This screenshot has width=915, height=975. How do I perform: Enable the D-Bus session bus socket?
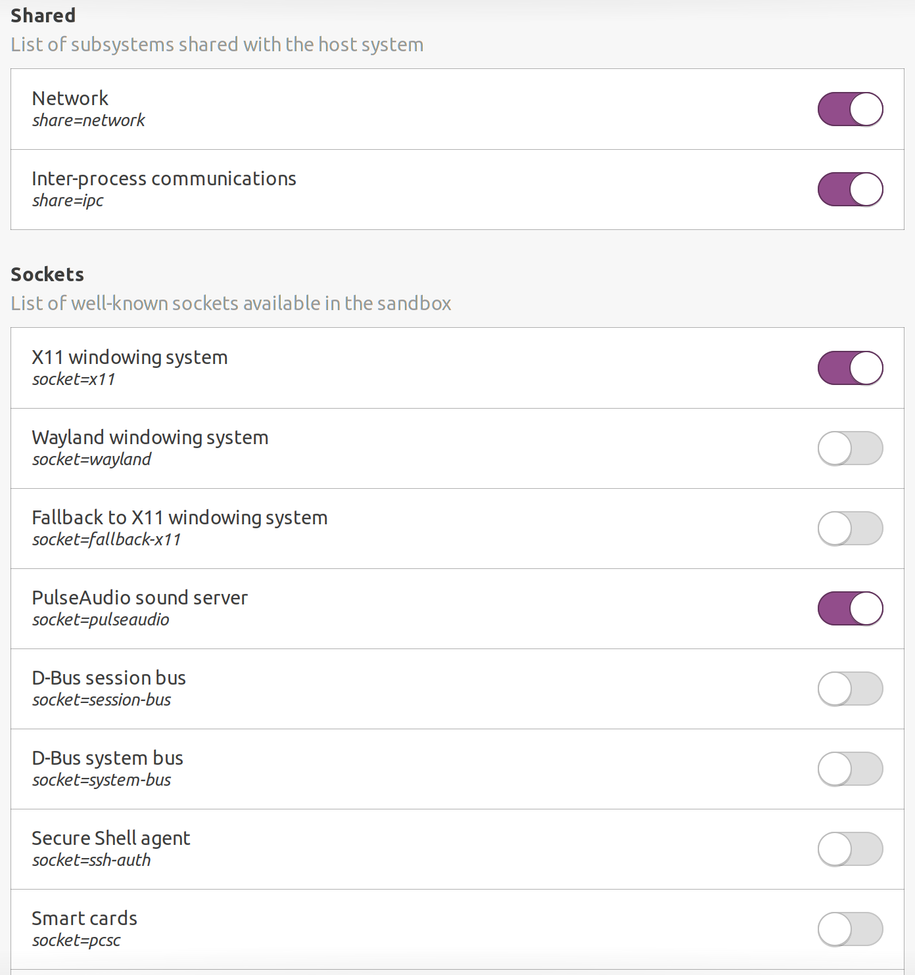(850, 688)
